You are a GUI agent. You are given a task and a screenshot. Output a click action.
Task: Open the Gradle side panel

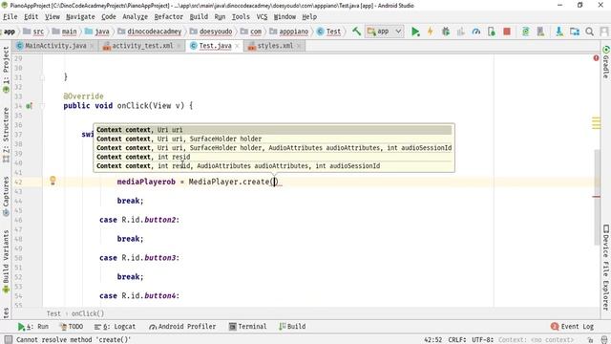[x=606, y=62]
